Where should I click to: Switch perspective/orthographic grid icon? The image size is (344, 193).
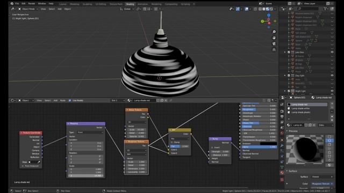274,50
